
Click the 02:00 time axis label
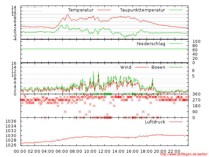coord(34,151)
